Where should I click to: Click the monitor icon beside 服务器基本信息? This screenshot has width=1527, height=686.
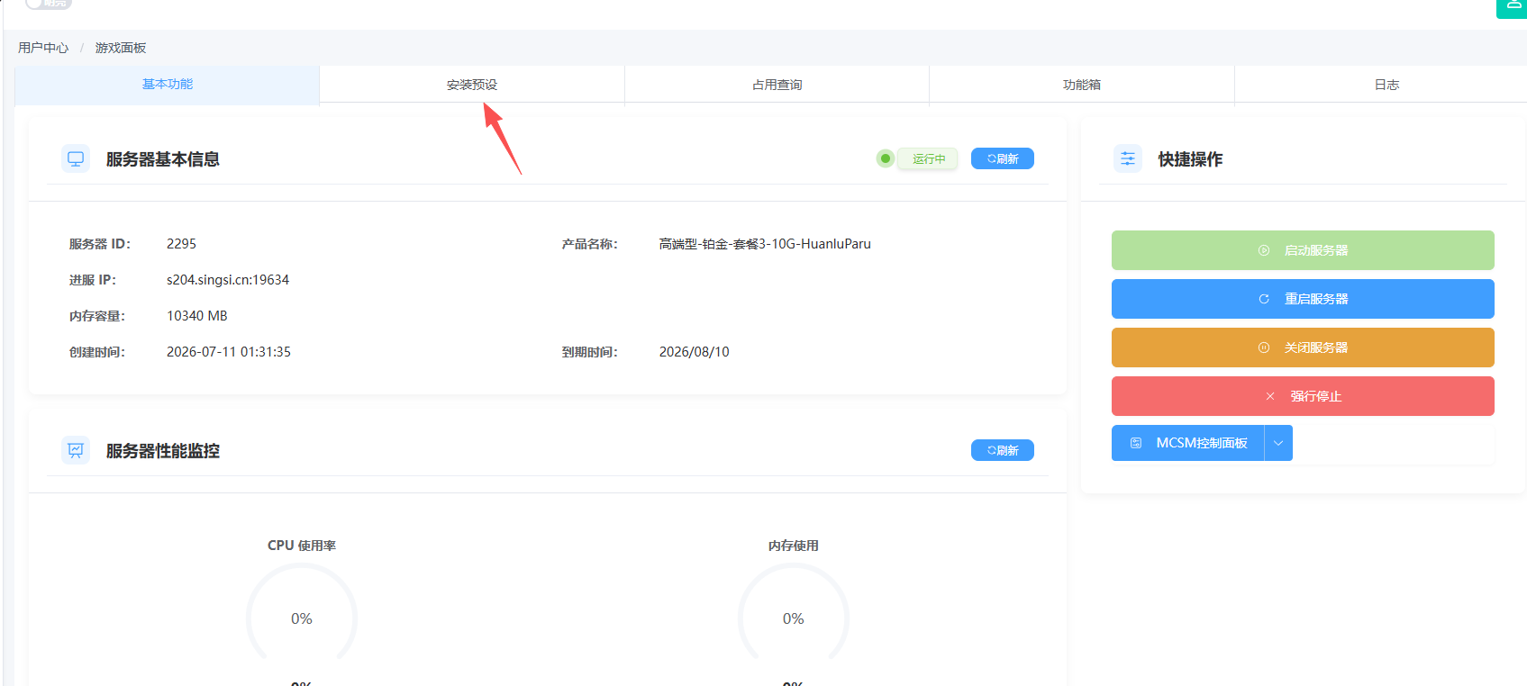[x=76, y=158]
